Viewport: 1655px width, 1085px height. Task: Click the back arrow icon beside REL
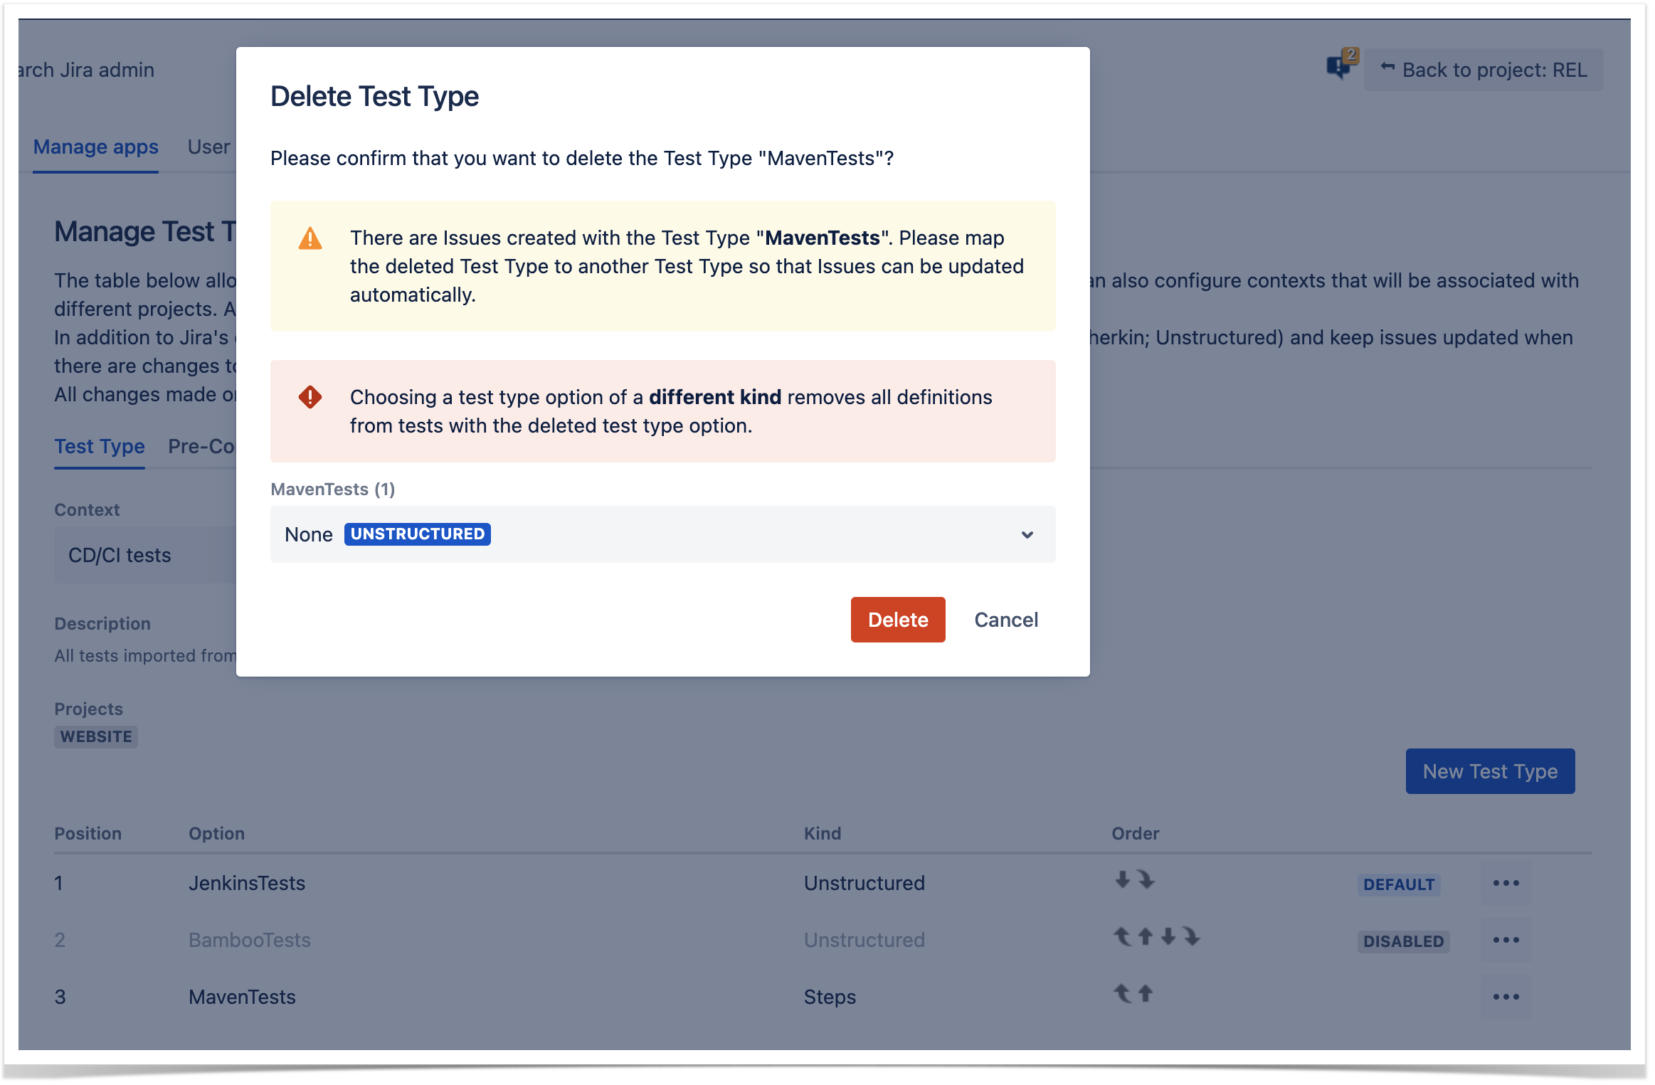point(1386,68)
